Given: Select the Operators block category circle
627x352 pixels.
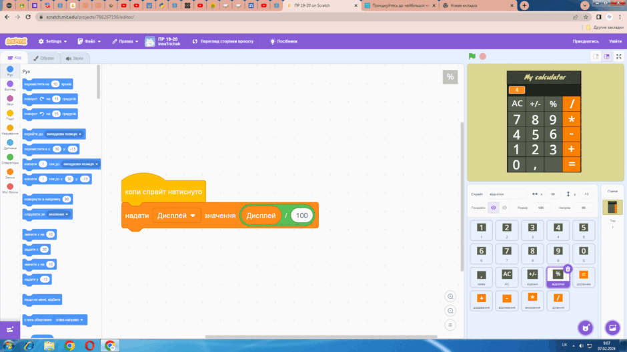Looking at the screenshot, I should [10, 157].
